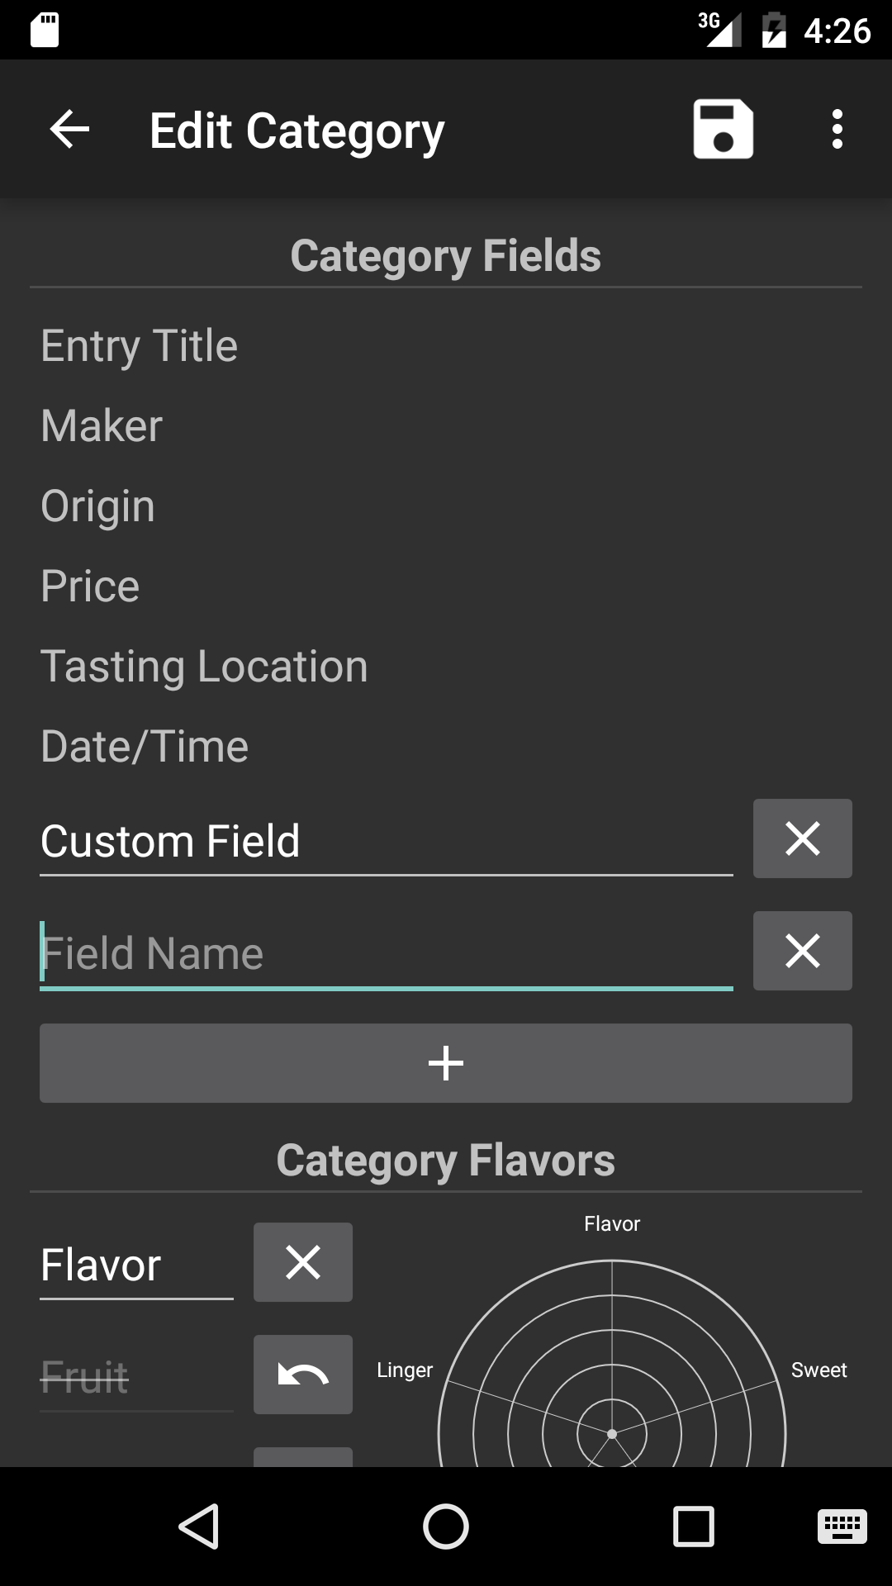
Task: Tap the Tasting Location field
Action: pyautogui.click(x=204, y=667)
